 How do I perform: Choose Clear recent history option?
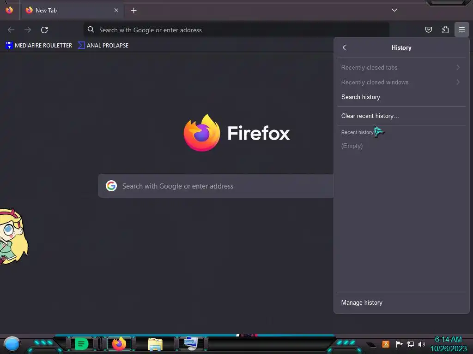click(401, 116)
